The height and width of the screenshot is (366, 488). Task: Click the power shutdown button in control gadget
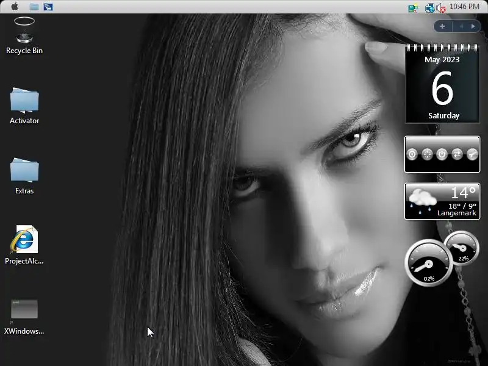click(x=442, y=154)
